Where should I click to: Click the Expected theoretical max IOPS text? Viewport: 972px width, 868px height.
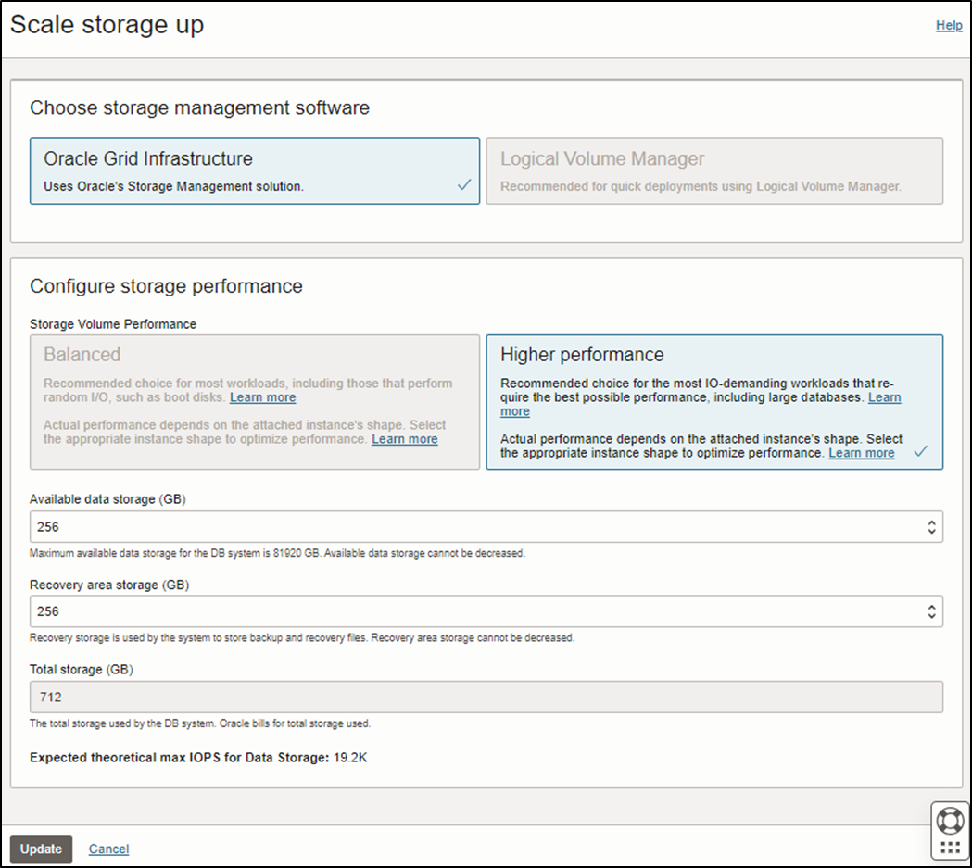[x=198, y=757]
